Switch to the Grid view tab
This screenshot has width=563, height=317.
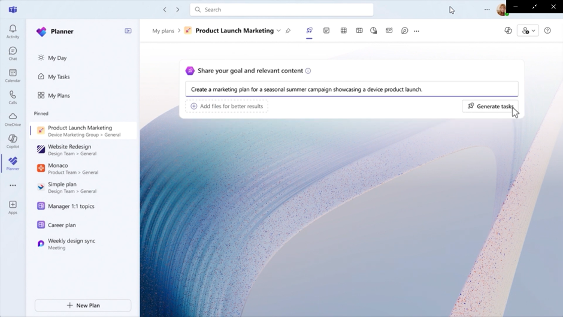coord(344,31)
